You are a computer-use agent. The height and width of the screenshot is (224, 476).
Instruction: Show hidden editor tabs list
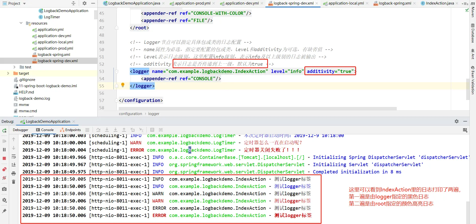[465, 4]
